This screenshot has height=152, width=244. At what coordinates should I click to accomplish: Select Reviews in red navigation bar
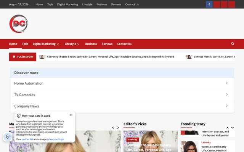[x=107, y=44]
